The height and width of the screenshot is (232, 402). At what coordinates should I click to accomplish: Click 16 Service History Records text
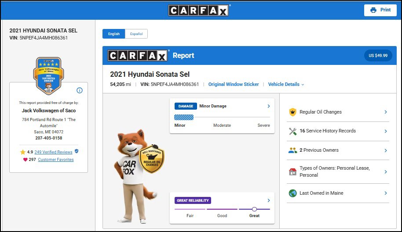328,131
